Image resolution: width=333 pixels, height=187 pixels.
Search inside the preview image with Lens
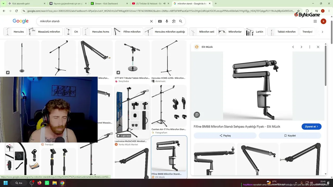pos(197,115)
